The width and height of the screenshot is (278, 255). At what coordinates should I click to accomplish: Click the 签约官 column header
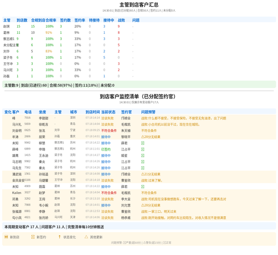(x=126, y=112)
